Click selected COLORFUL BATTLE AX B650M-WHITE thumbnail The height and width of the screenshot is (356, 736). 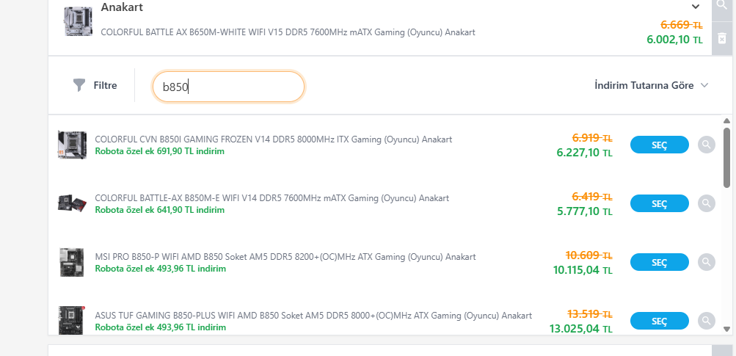(x=79, y=21)
